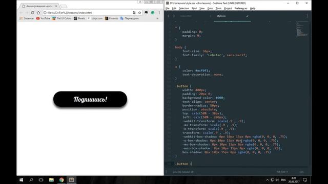This screenshot has width=328, height=184.
Task: Click the unsaved pencil icon on style.css tab
Action: (x=247, y=16)
